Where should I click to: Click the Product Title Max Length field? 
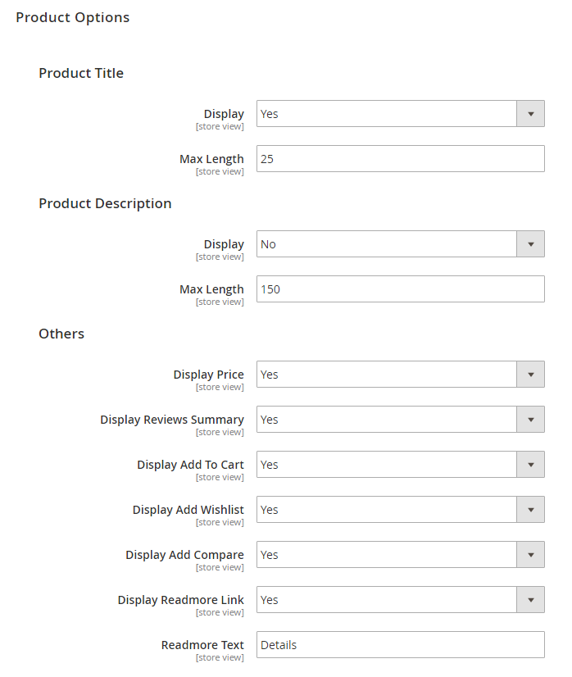[x=400, y=158]
